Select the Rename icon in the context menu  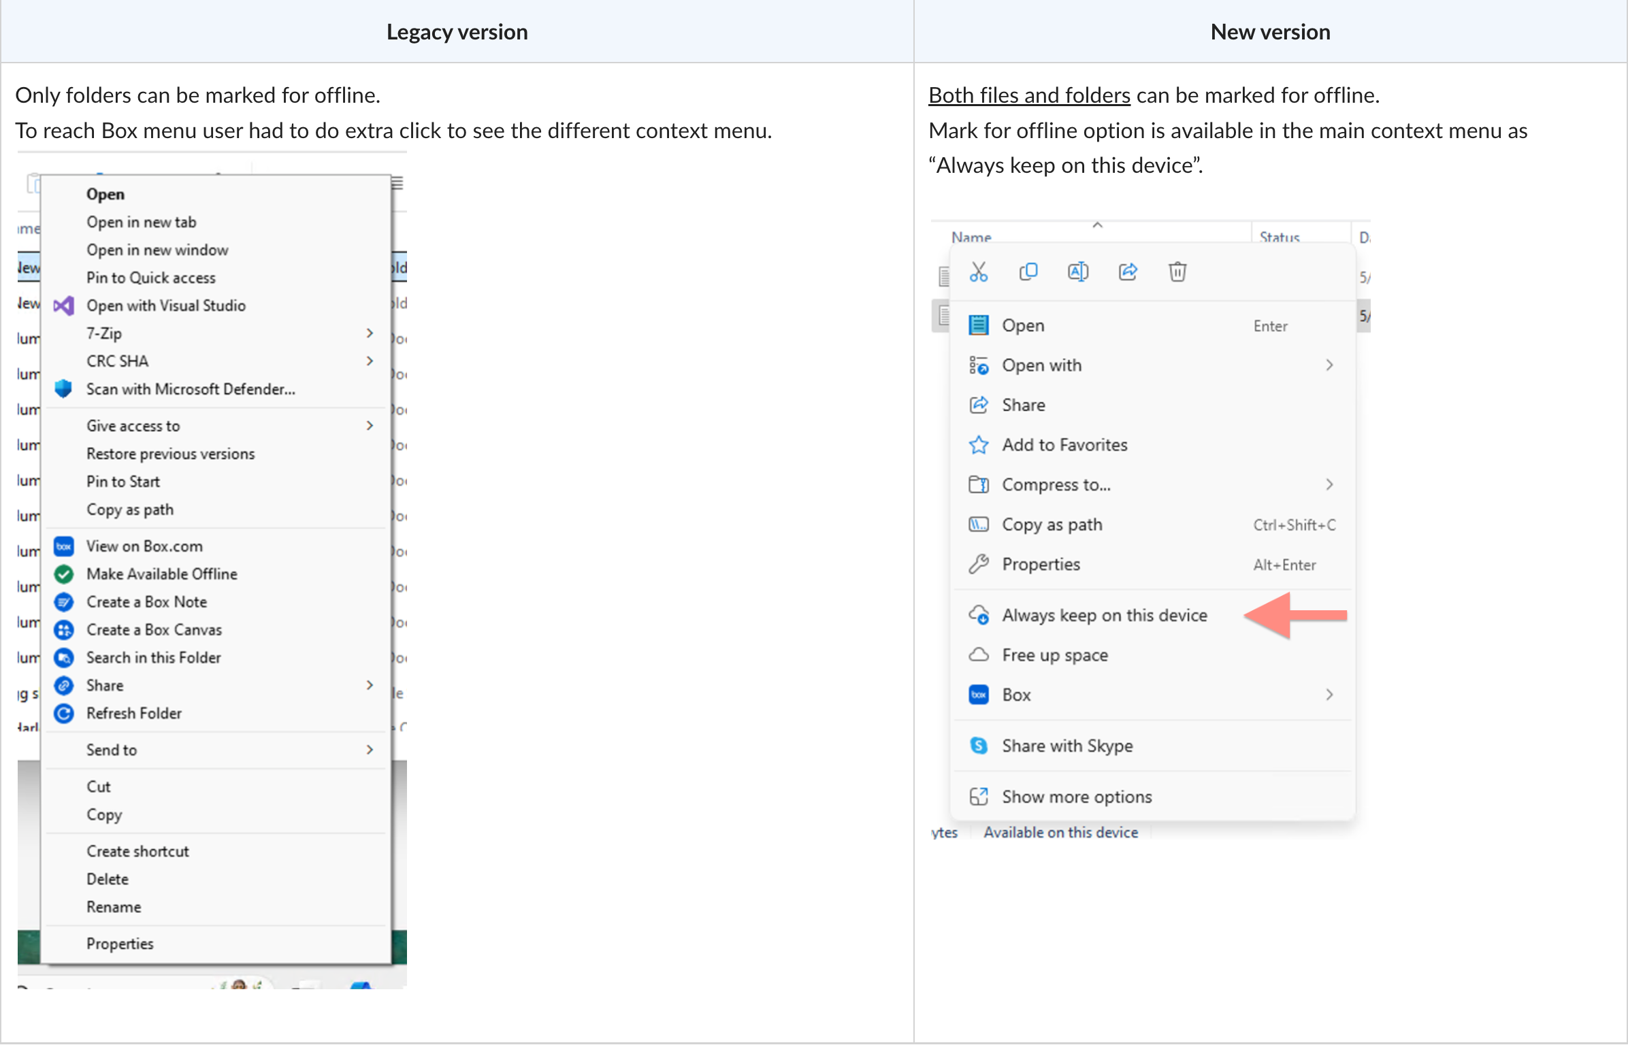pos(1078,271)
